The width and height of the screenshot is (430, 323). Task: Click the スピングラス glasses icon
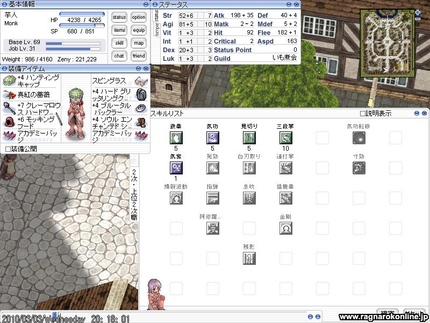(x=141, y=82)
